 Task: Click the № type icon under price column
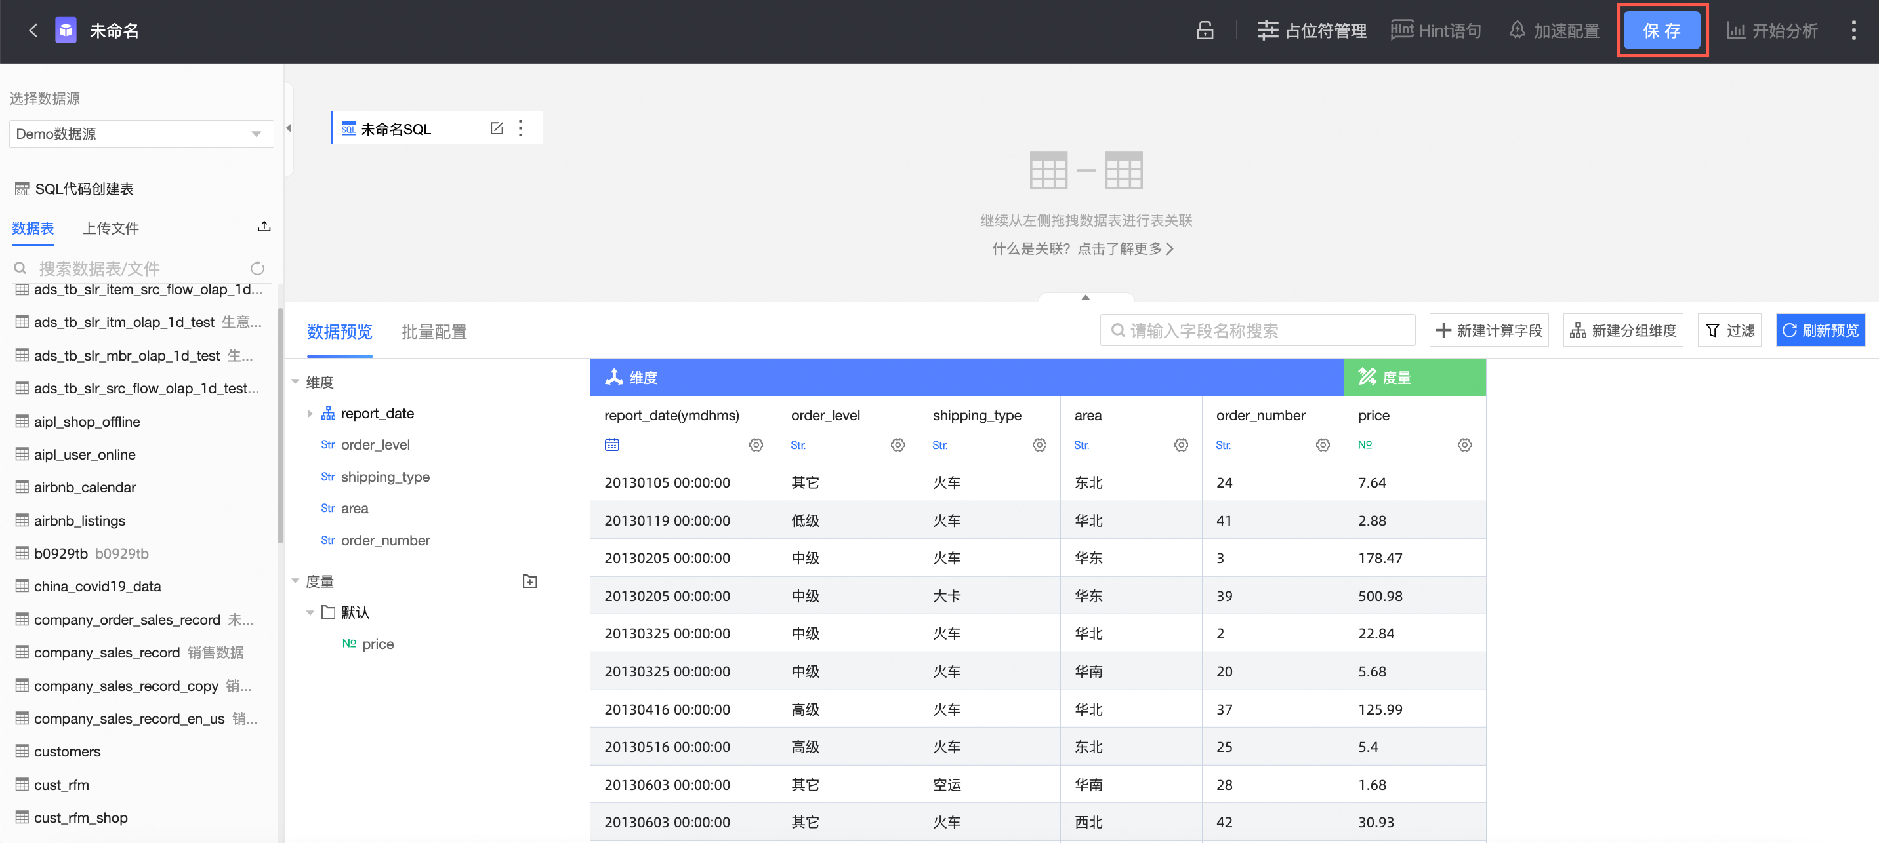1365,445
